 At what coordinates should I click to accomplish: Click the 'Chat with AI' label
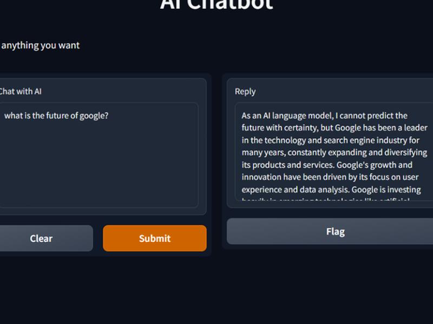(21, 91)
